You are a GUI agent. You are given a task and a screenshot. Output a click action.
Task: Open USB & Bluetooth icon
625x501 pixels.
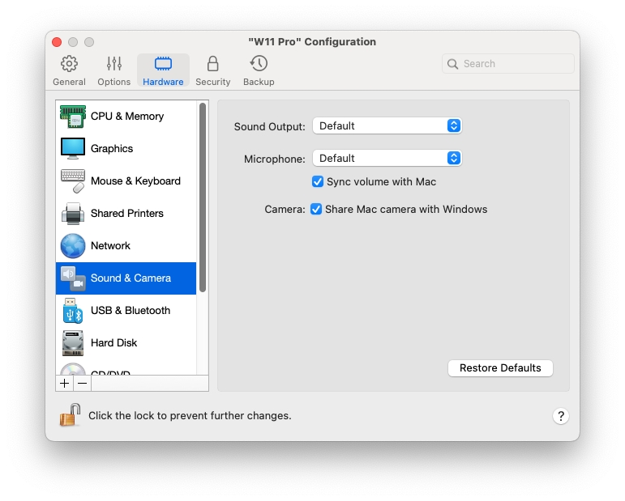point(73,311)
